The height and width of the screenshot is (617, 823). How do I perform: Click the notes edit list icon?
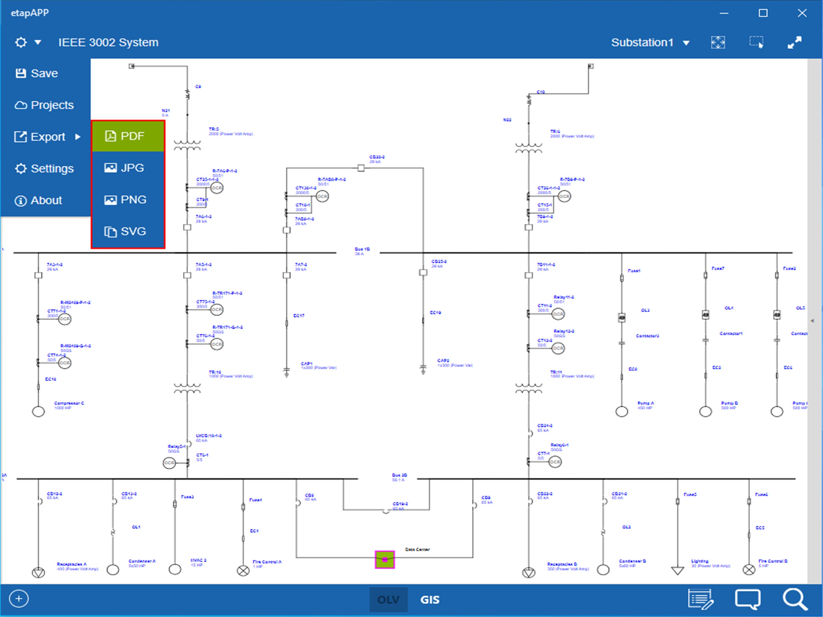pyautogui.click(x=700, y=599)
